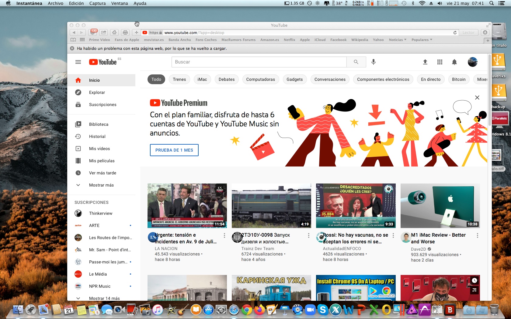
Task: Go to the YouTube home logo
Action: coord(103,62)
